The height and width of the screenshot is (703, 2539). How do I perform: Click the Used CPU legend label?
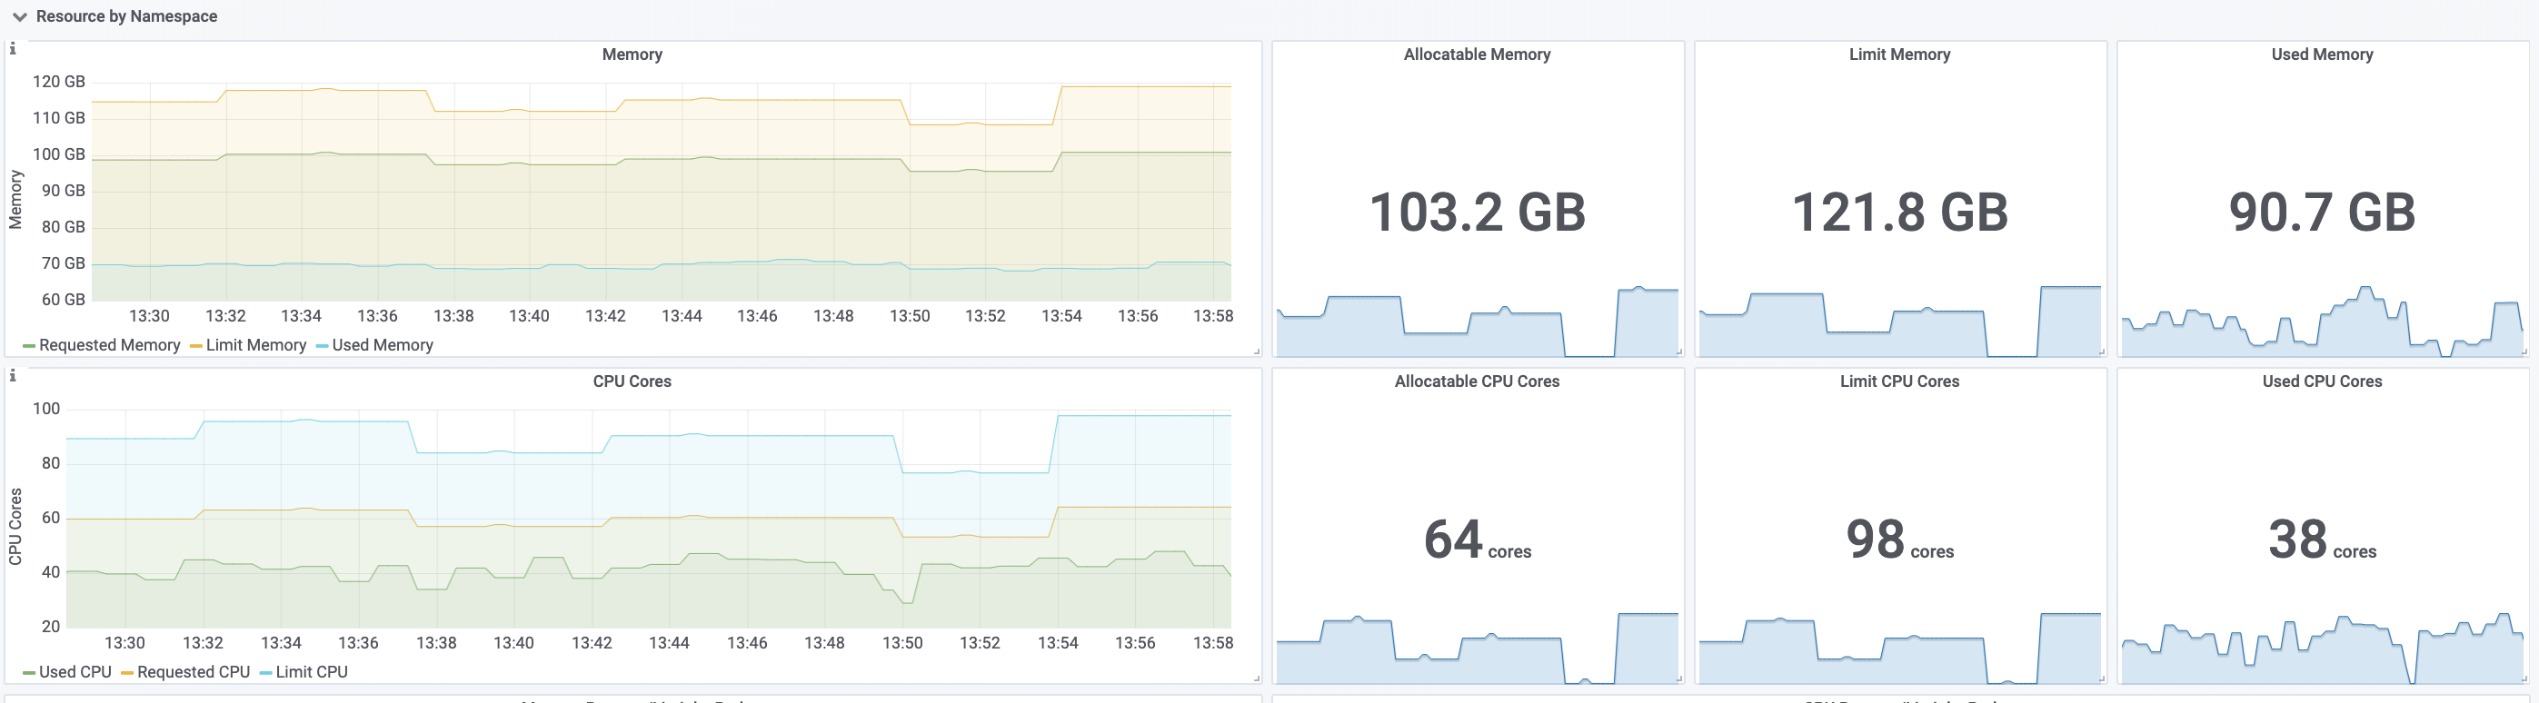click(75, 671)
